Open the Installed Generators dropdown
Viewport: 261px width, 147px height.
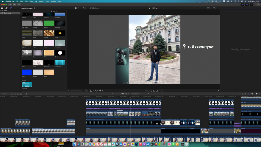27,8
